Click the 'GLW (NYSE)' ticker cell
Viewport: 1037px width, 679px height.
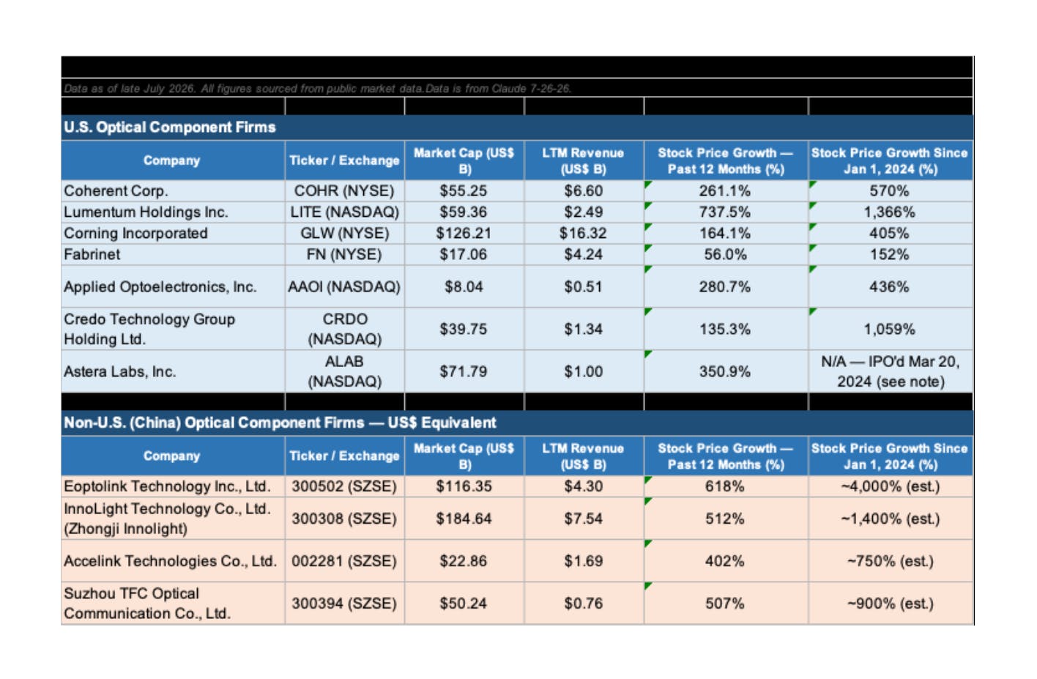pyautogui.click(x=344, y=234)
